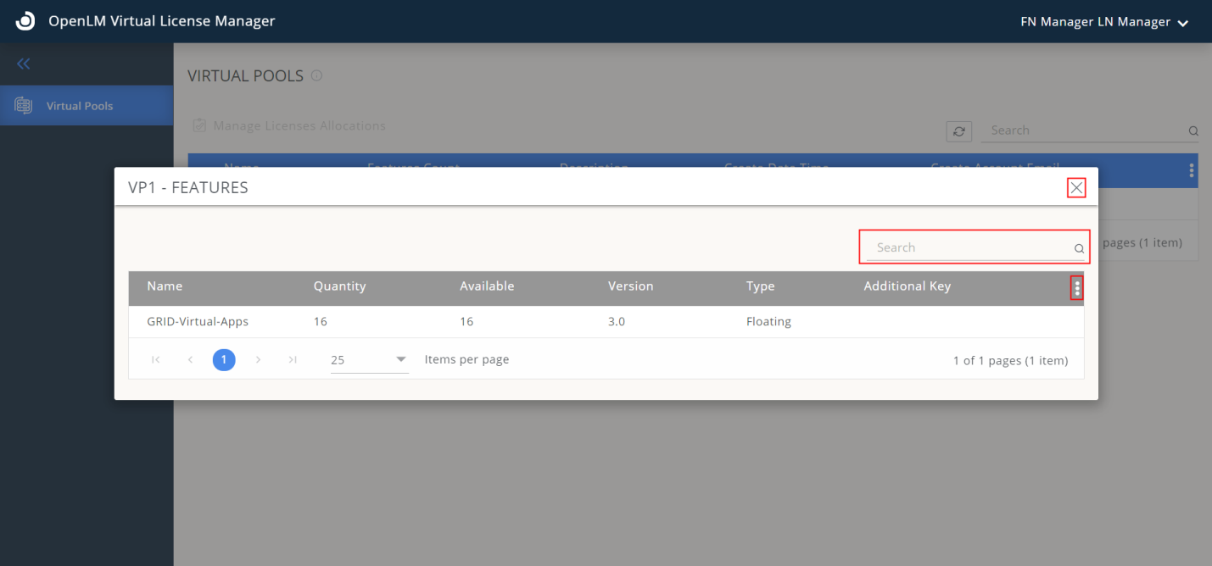The image size is (1212, 566).
Task: Go to the first page of features
Action: 156,360
